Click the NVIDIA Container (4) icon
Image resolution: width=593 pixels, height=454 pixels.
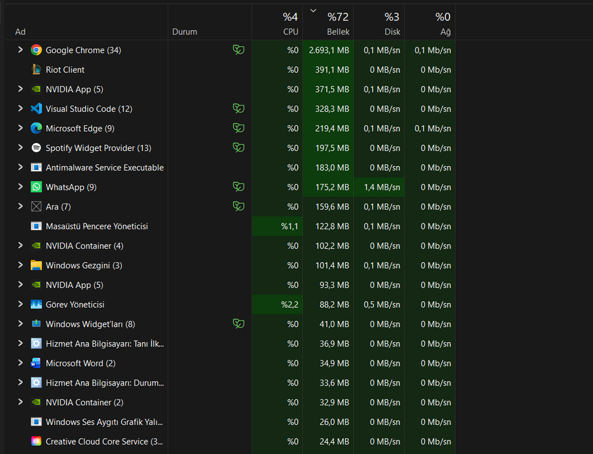pyautogui.click(x=36, y=246)
